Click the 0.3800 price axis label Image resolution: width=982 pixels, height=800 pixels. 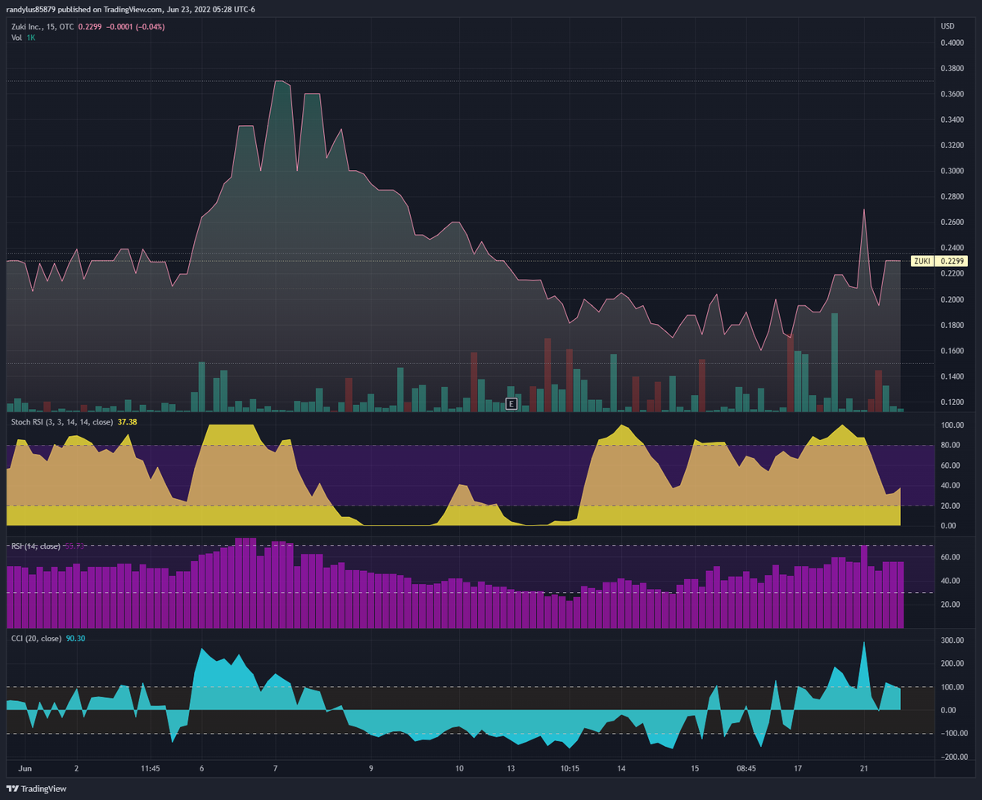click(x=952, y=69)
